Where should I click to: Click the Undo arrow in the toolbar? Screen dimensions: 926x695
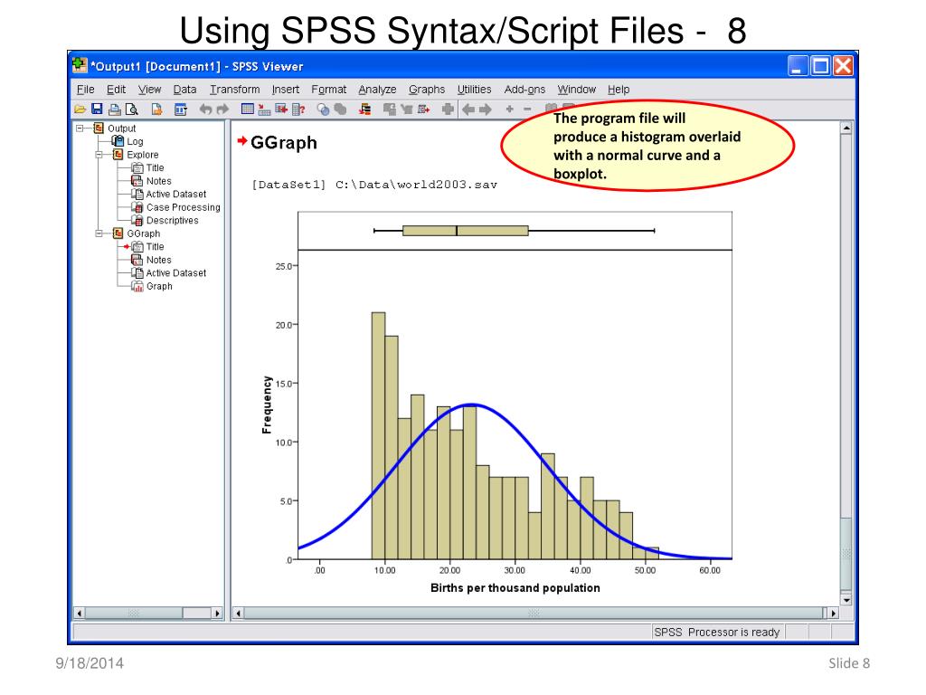[205, 109]
